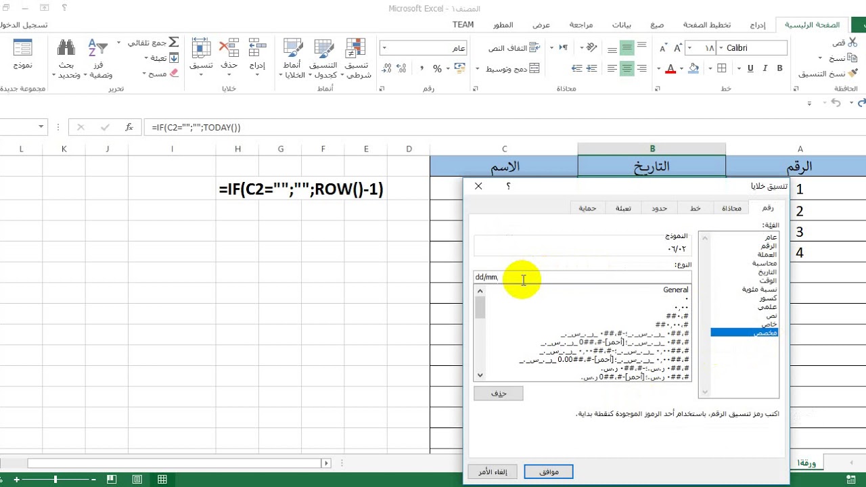Image resolution: width=866 pixels, height=487 pixels.
Task: Open the إدراج ribbon tab
Action: 758,25
